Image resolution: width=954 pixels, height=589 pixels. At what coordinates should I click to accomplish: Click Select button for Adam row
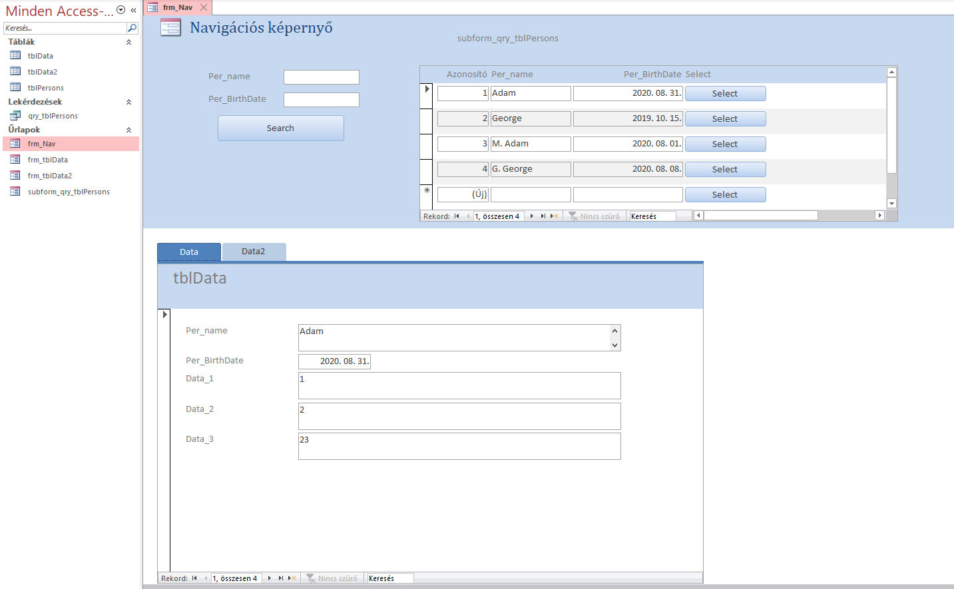725,93
